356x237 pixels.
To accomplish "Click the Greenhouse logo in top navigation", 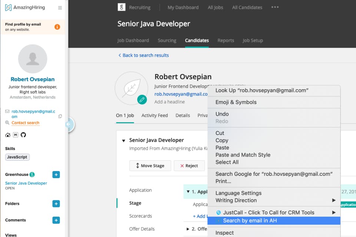I will click(x=121, y=7).
